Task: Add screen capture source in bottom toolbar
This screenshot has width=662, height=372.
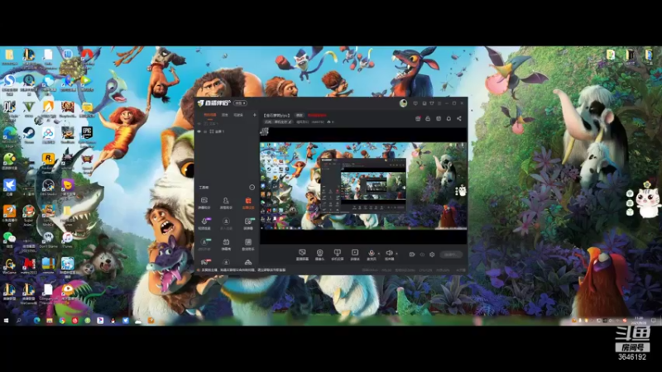Action: coord(302,255)
